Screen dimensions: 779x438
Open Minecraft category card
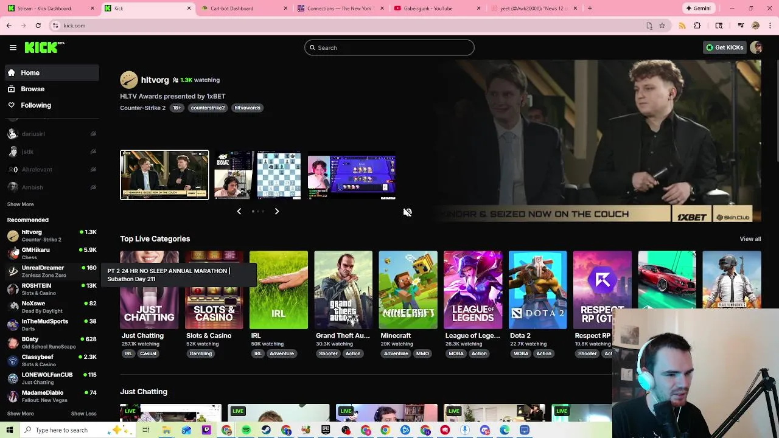point(408,290)
